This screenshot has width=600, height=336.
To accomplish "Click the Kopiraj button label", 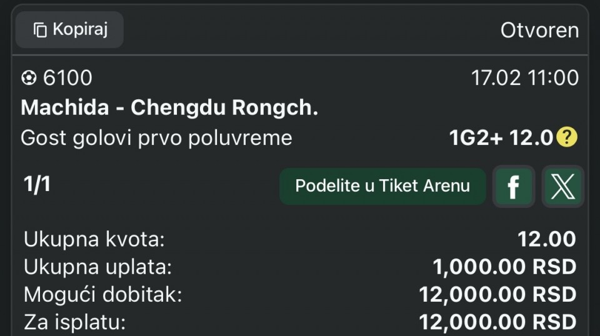I will (x=81, y=29).
